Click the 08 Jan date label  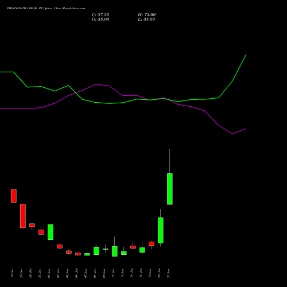pyautogui.click(x=95, y=273)
